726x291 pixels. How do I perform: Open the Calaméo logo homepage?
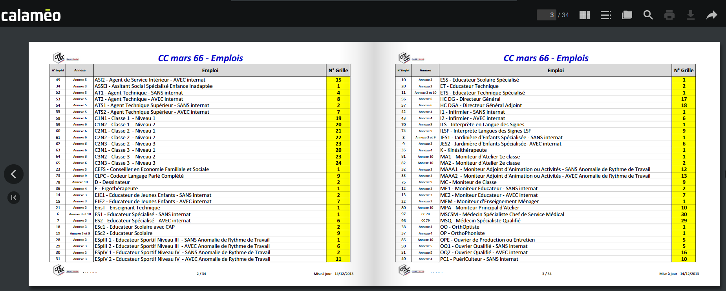pyautogui.click(x=31, y=15)
